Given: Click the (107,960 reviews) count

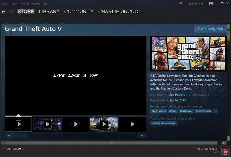Looking at the screenshot, I should click(198, 95).
